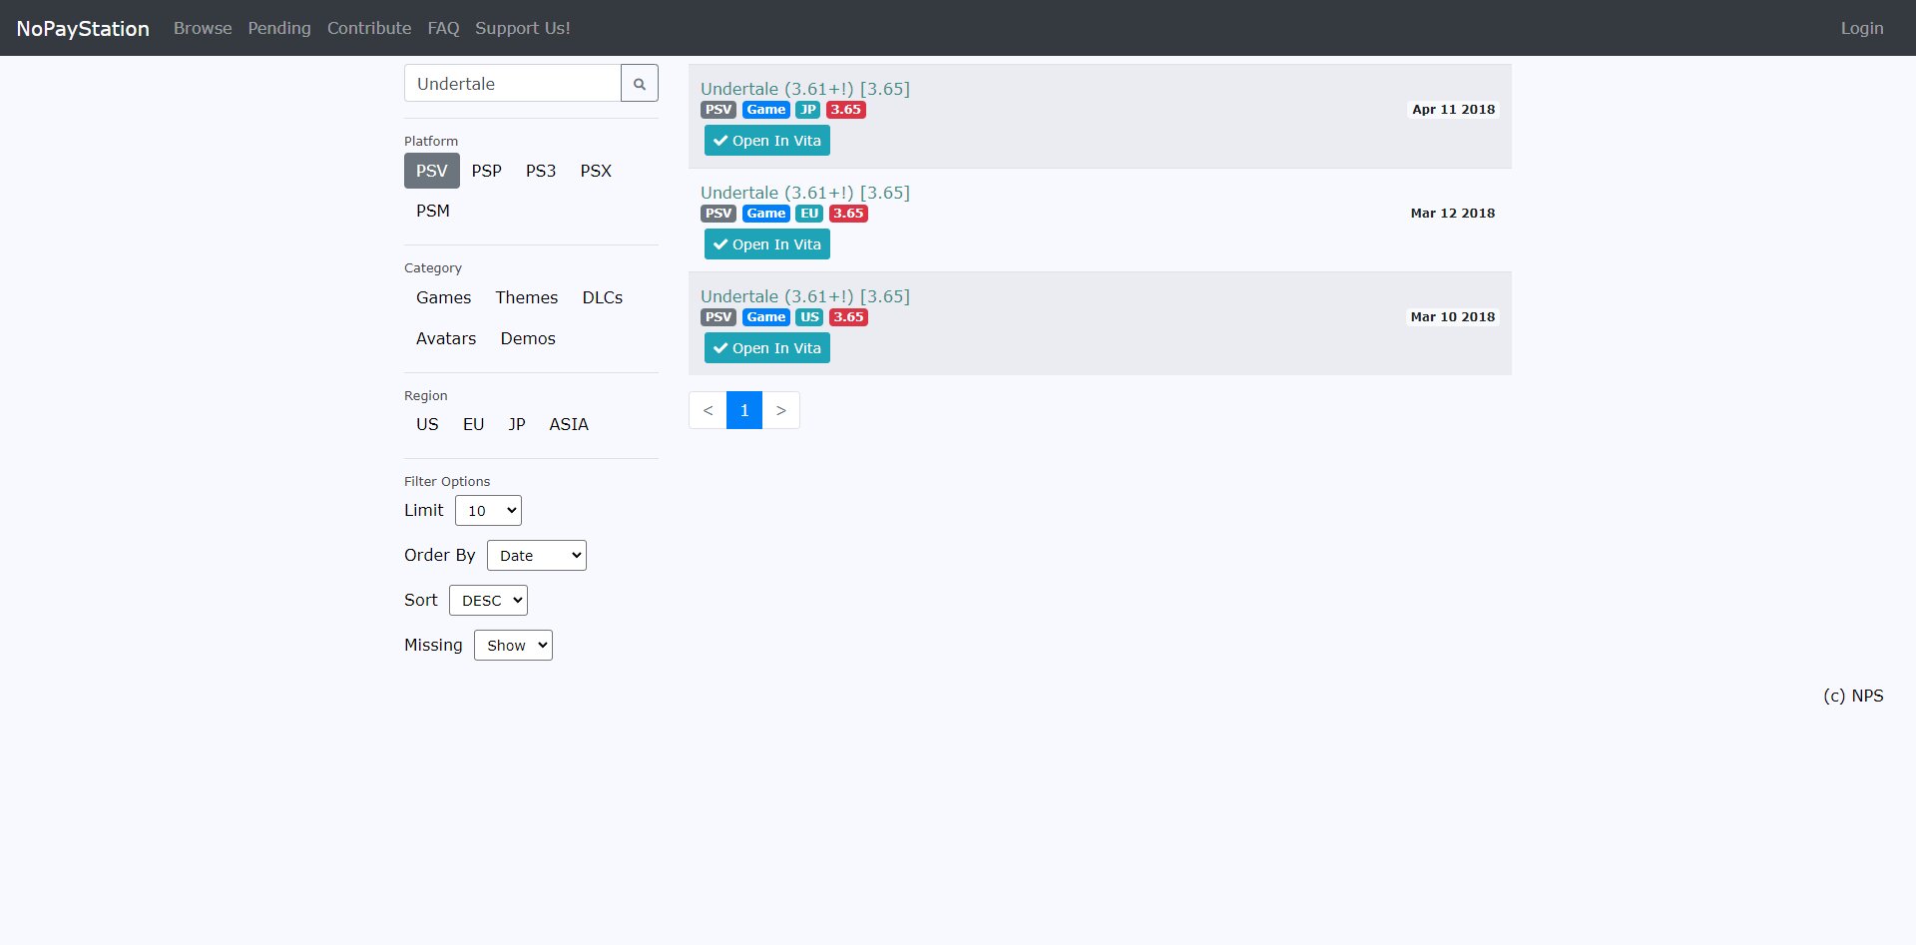
Task: Click Open In Vita for JP release
Action: [767, 141]
